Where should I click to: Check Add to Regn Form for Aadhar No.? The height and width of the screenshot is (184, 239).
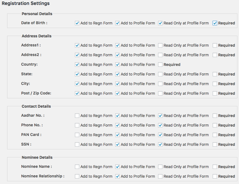click(x=77, y=116)
